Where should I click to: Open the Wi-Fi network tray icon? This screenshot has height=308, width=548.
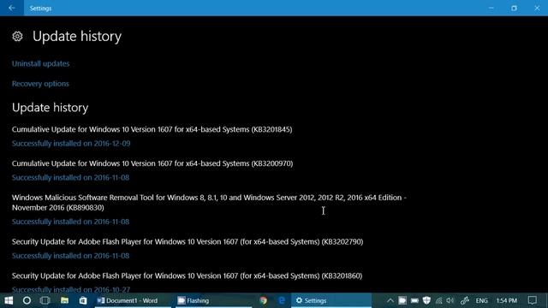coord(438,300)
